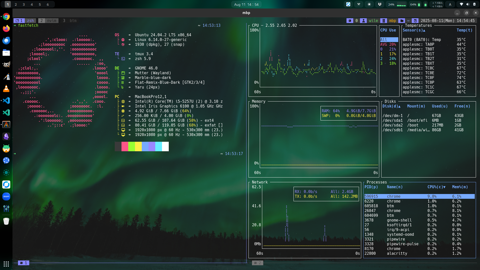Sort disks by Free(n) header
This screenshot has height=270, width=480.
point(462,106)
